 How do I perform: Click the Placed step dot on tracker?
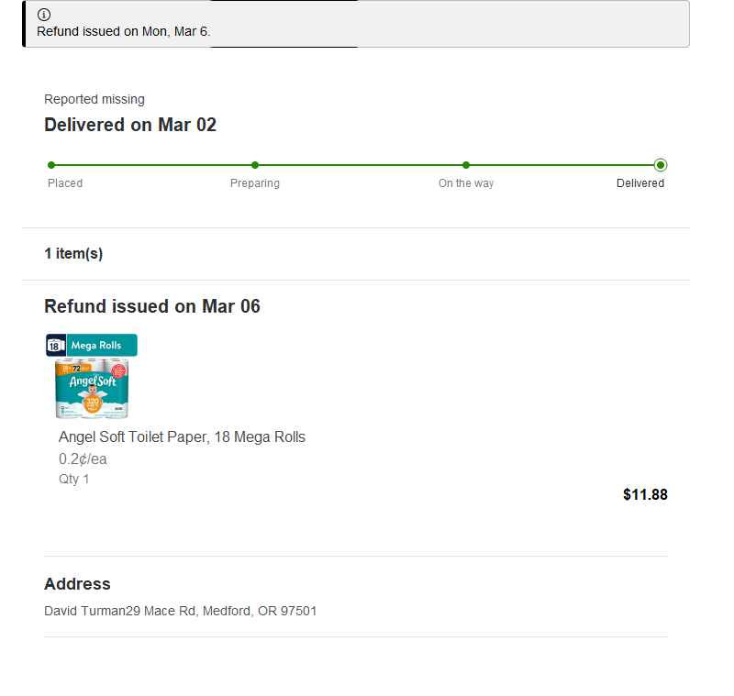click(x=51, y=165)
